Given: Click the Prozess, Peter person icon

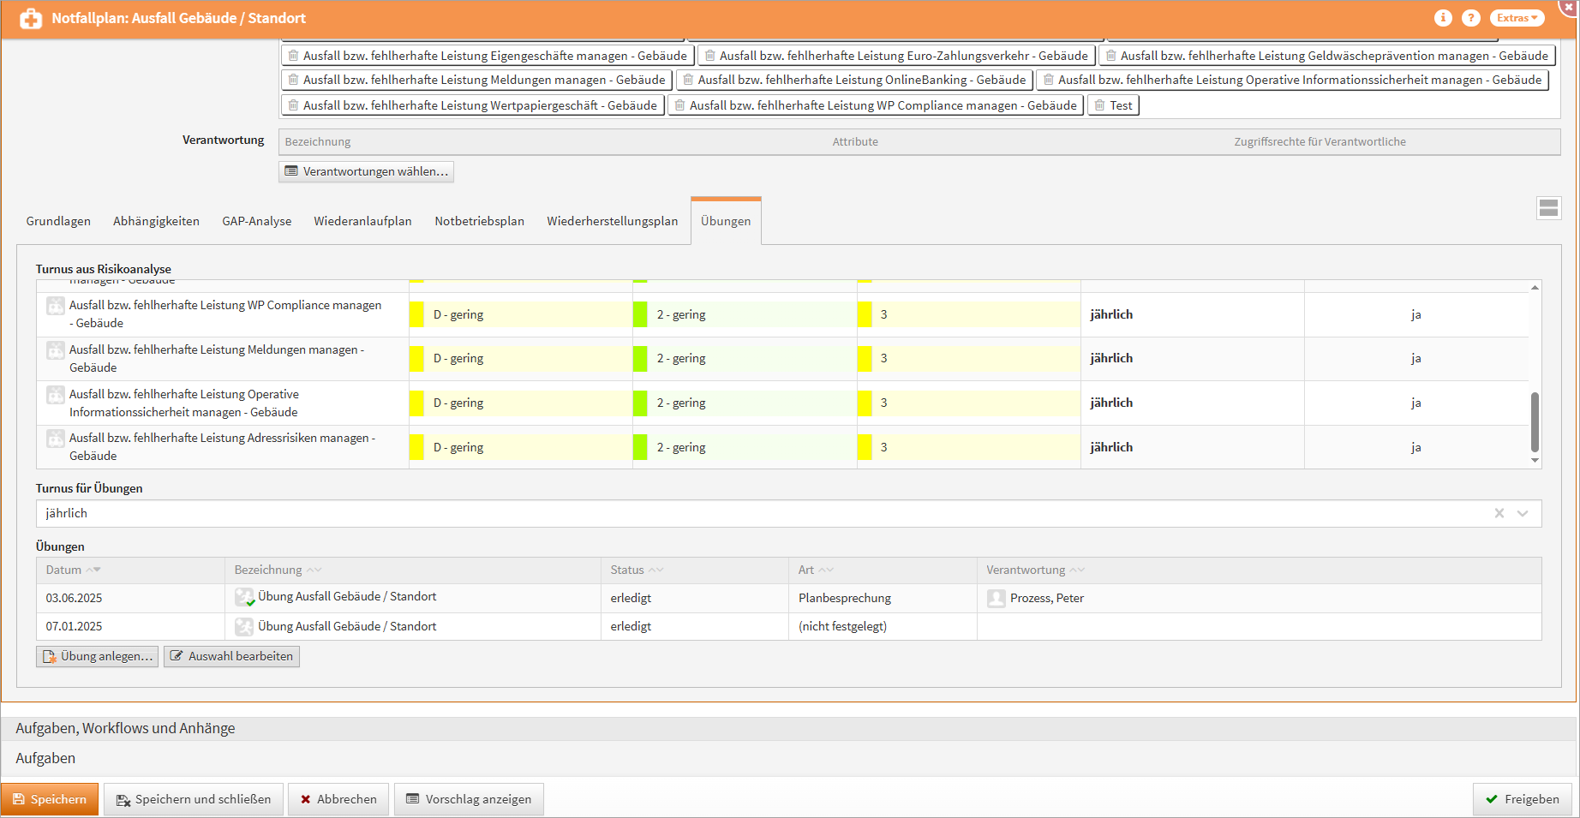Looking at the screenshot, I should coord(996,599).
